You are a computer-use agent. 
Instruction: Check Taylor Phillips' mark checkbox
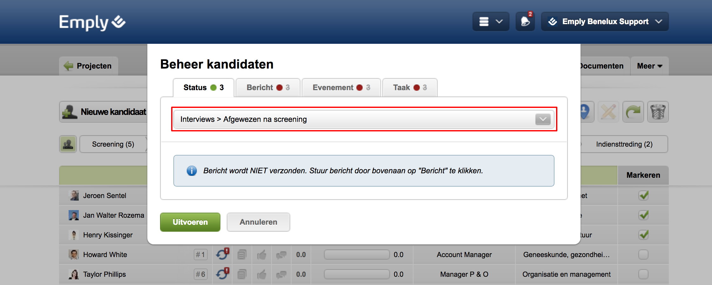pyautogui.click(x=643, y=274)
